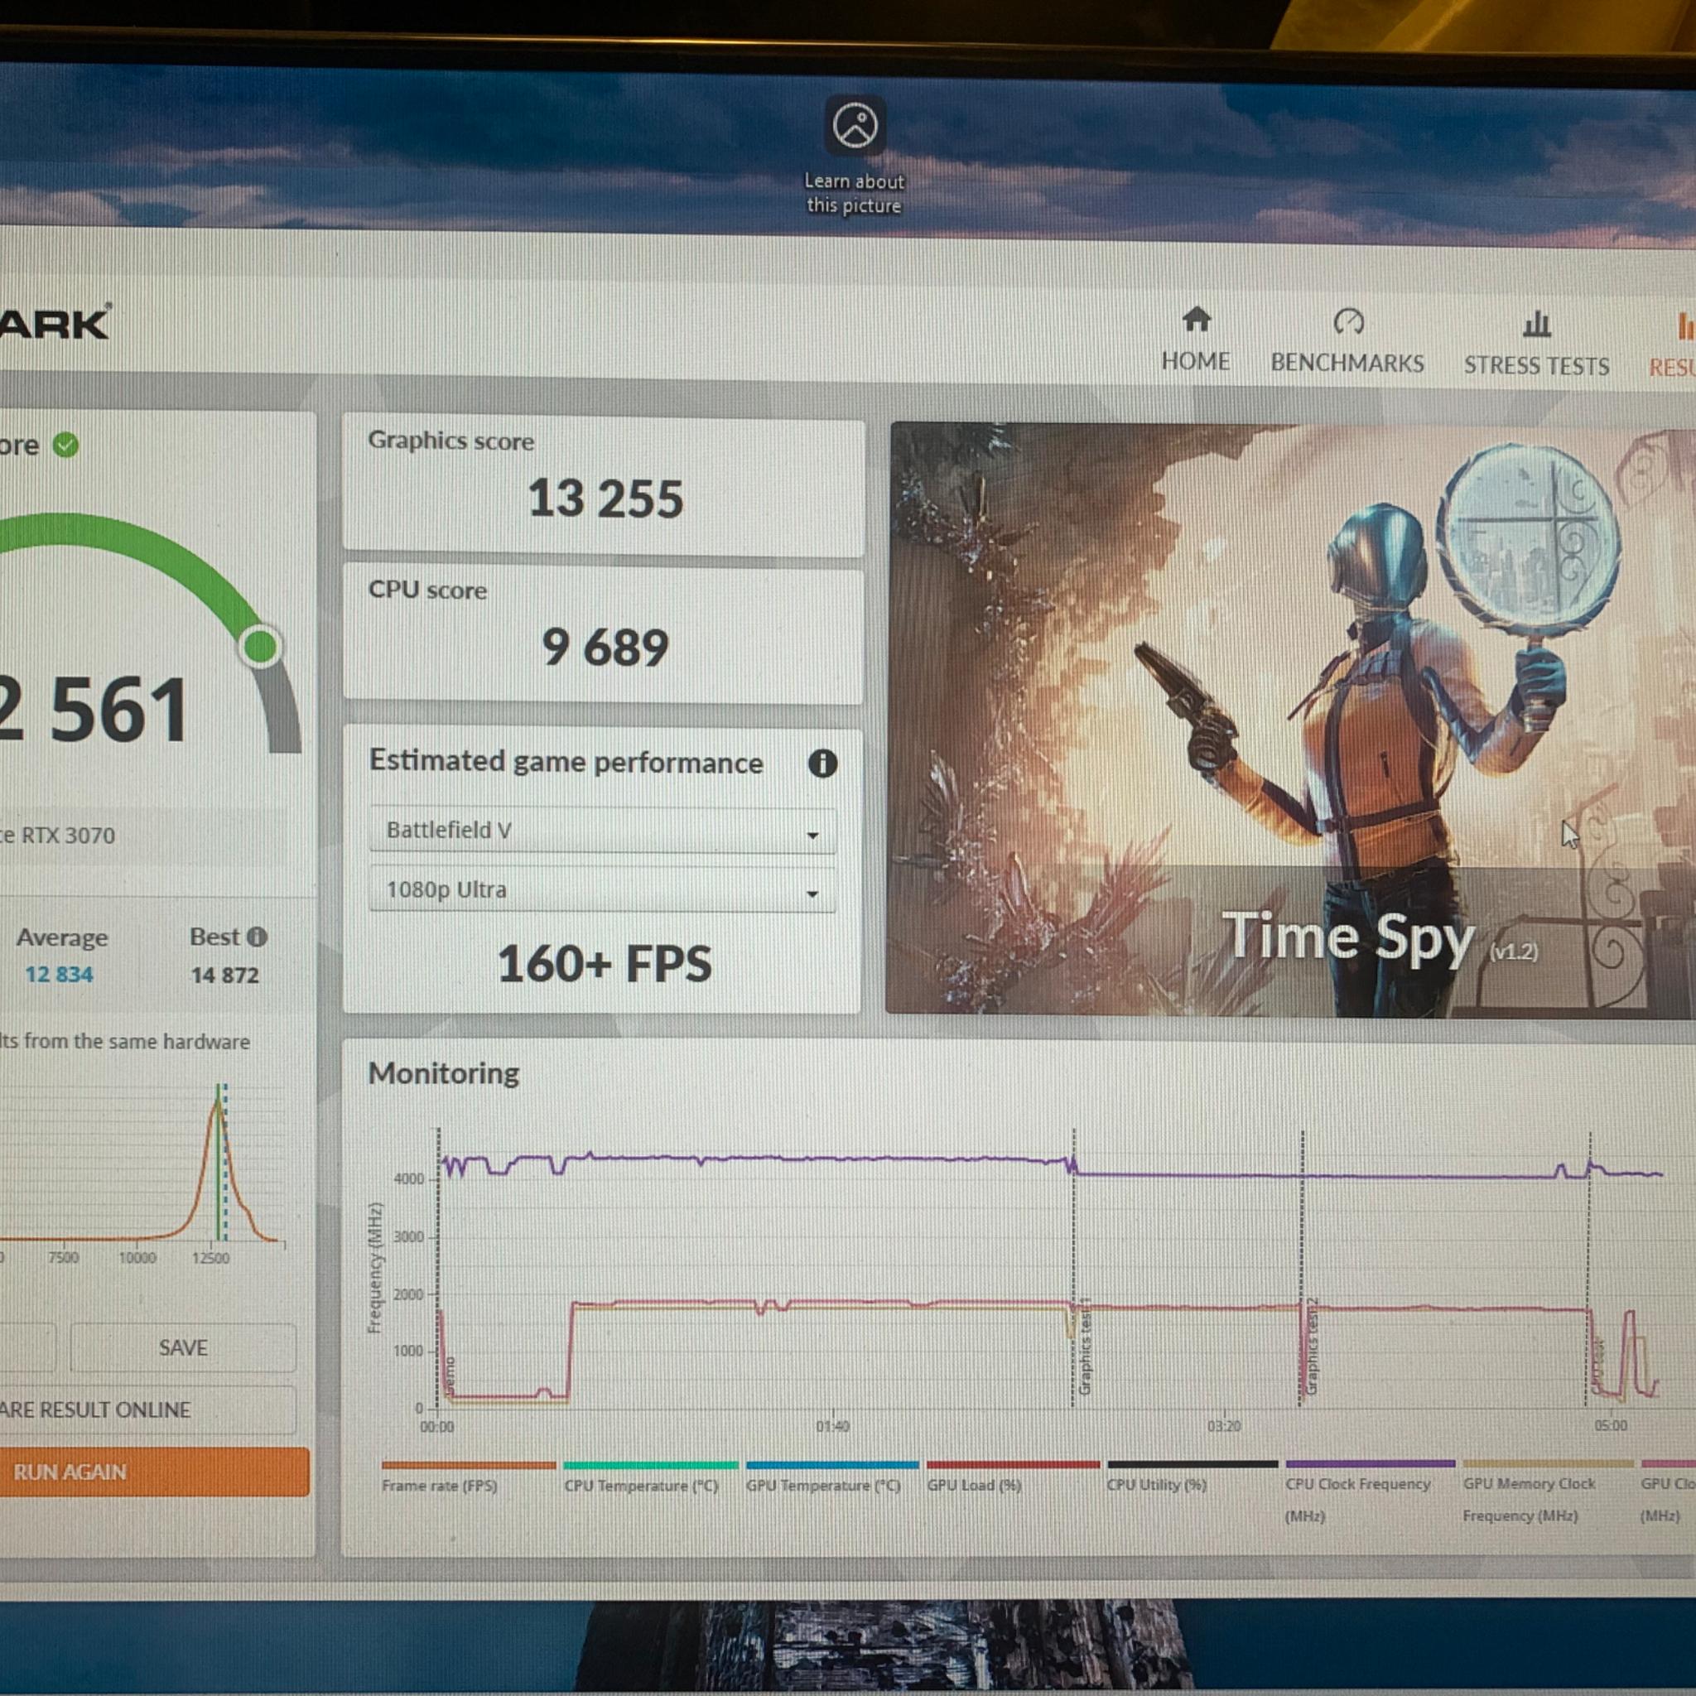
Task: Click the RTX 3070 hardware label
Action: 58,835
